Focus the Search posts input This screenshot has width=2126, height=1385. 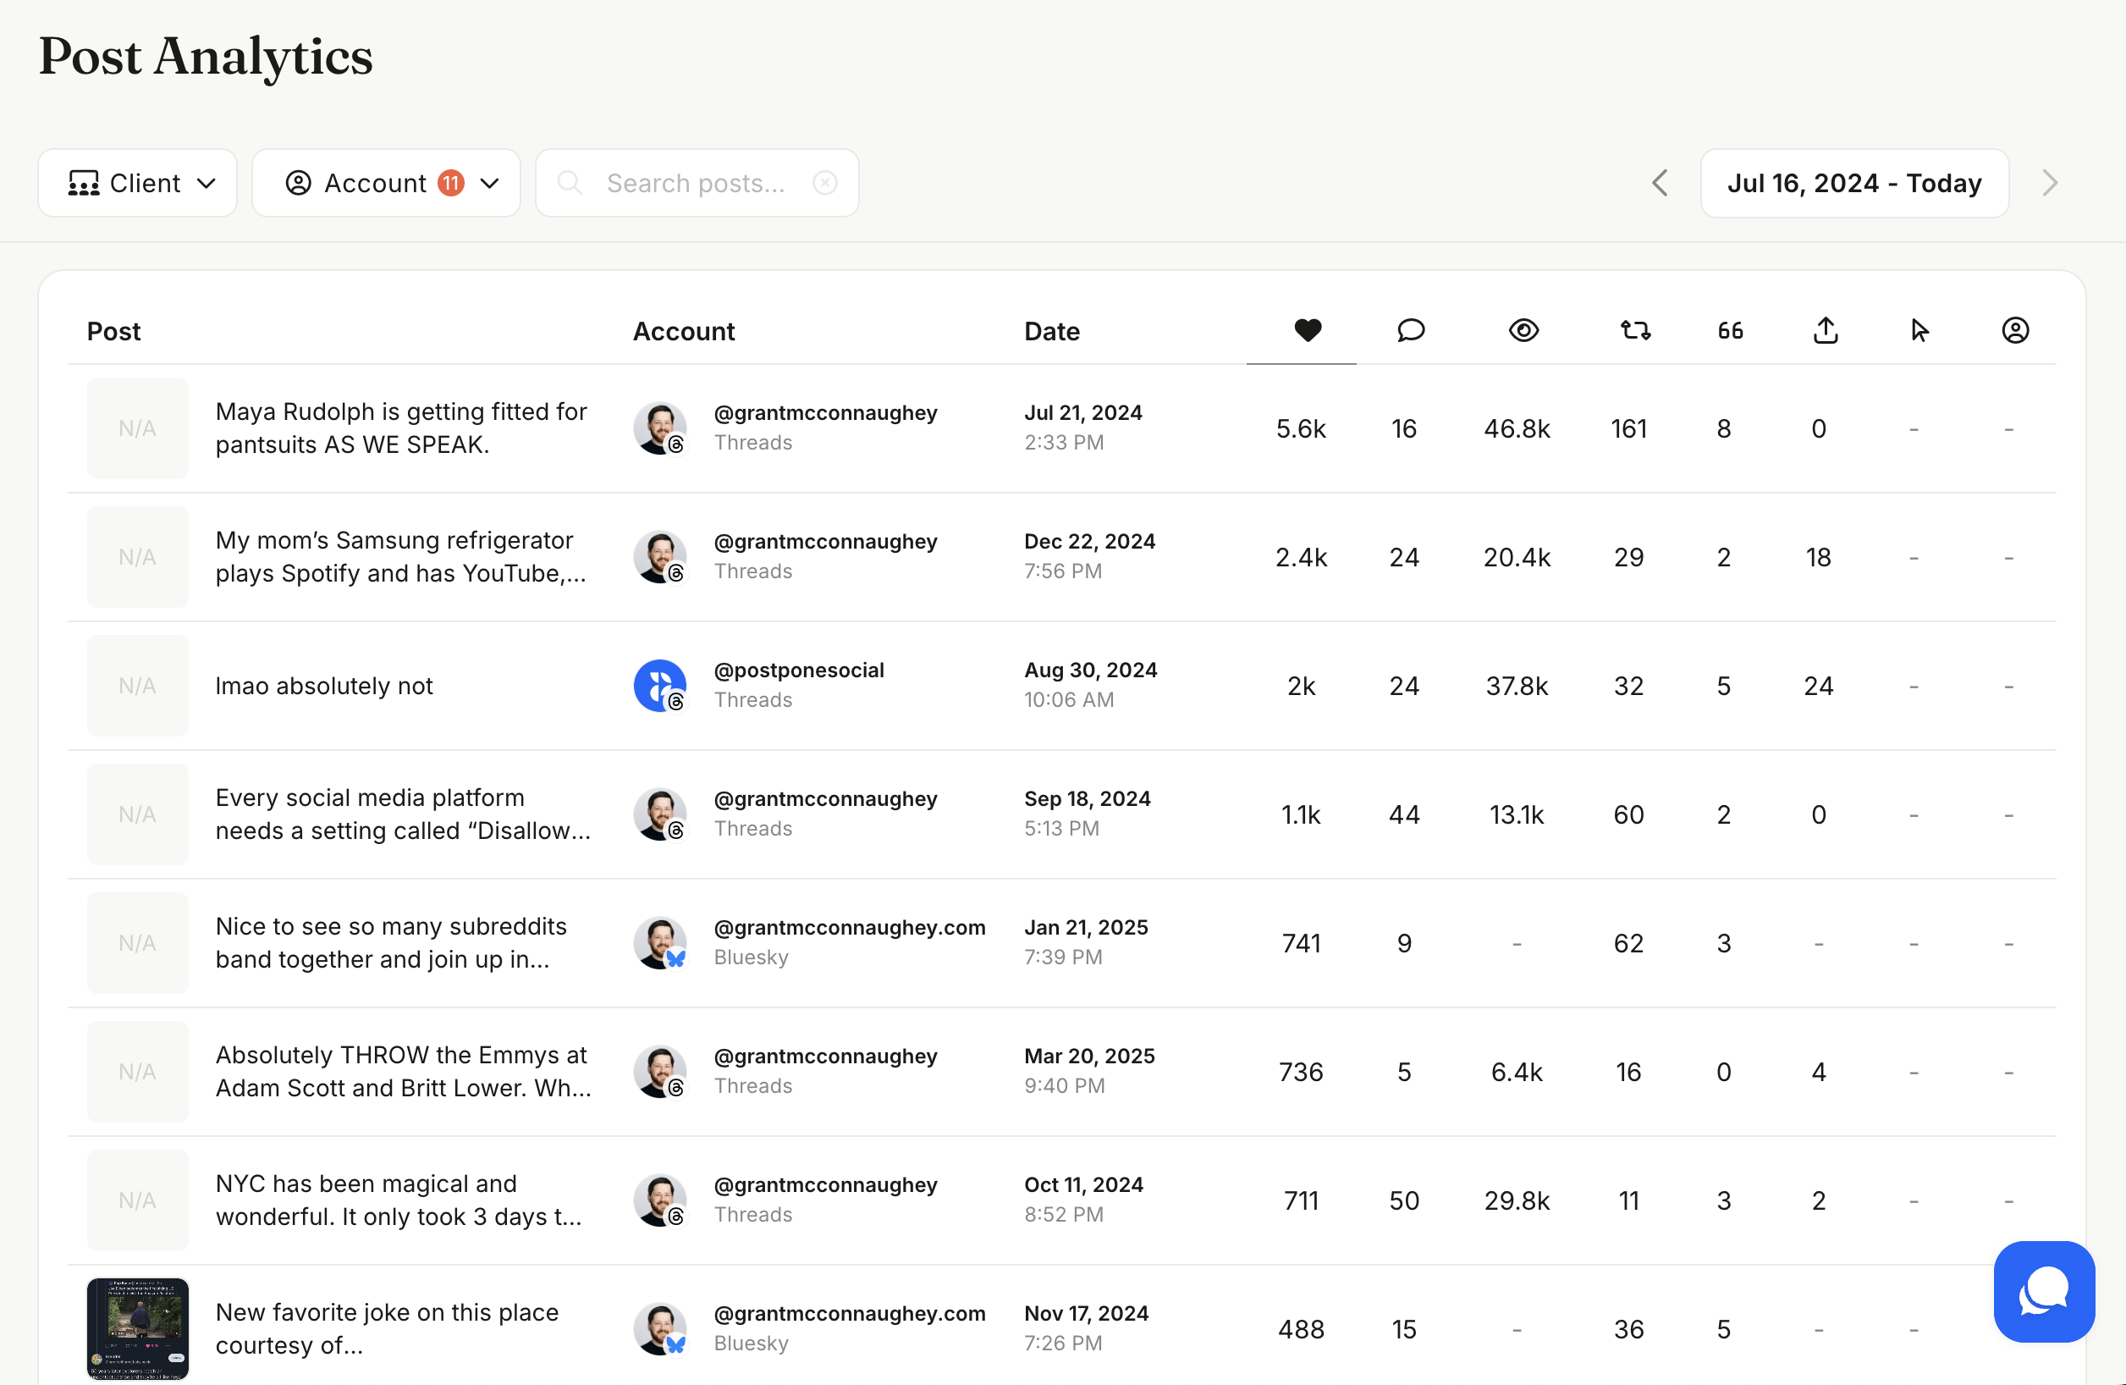tap(697, 183)
